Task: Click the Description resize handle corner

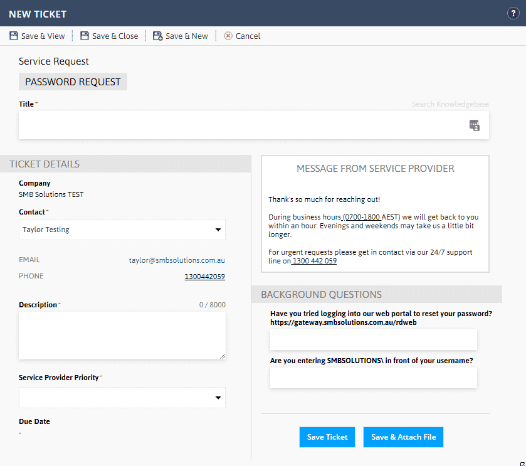Action: pos(223,356)
